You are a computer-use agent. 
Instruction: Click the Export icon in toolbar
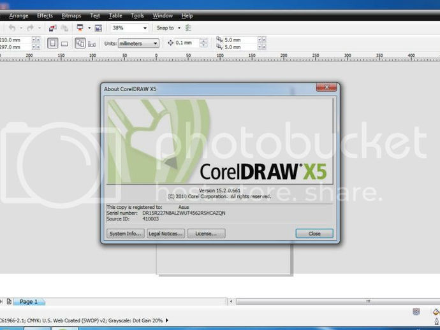pyautogui.click(x=65, y=28)
